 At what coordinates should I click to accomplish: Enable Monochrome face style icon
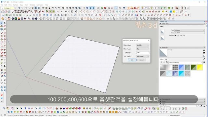pos(39,8)
